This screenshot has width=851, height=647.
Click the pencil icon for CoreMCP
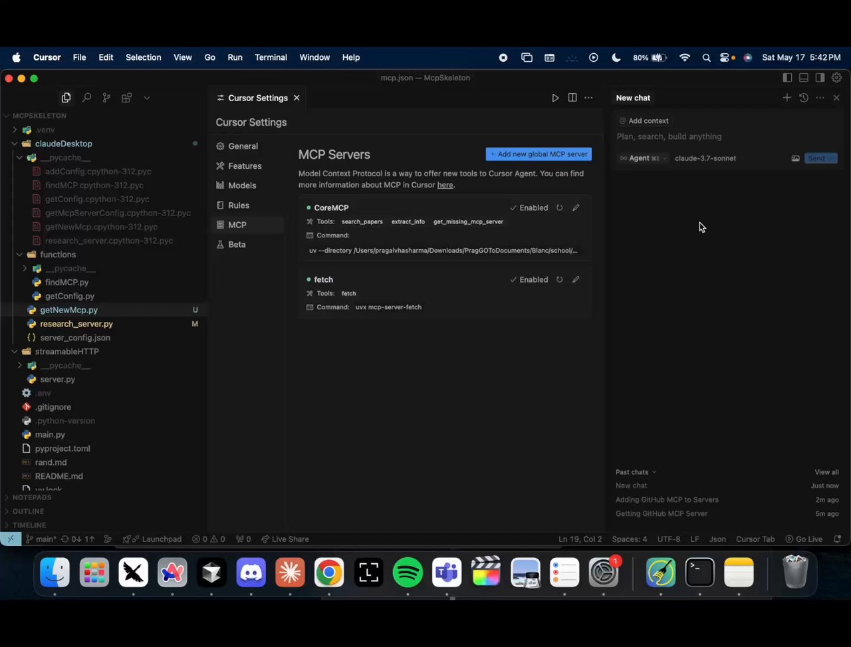point(576,207)
